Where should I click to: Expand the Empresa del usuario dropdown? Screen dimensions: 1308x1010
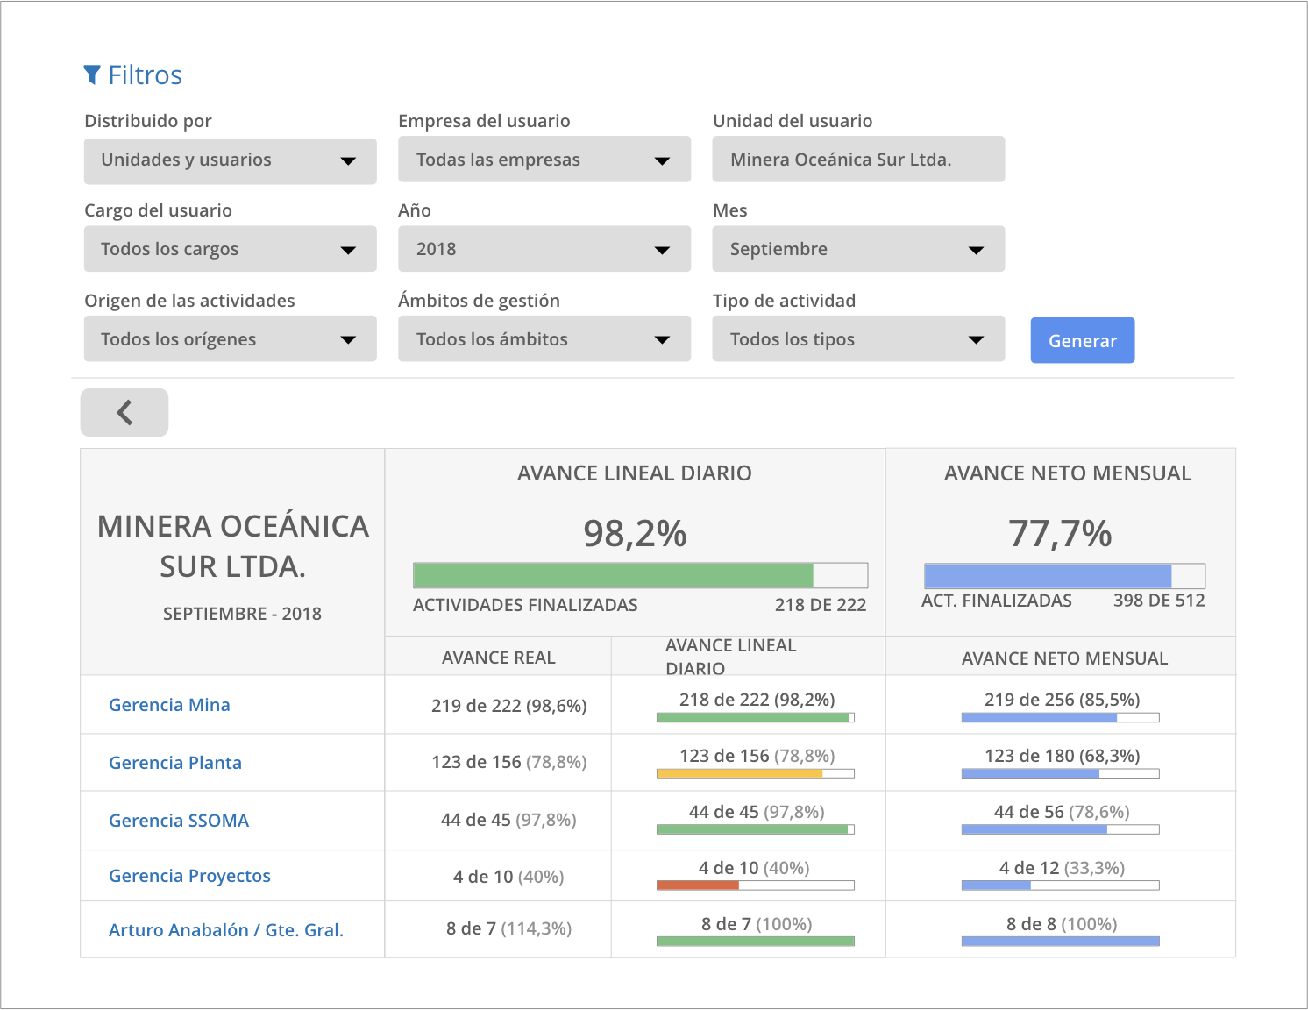pyautogui.click(x=544, y=160)
